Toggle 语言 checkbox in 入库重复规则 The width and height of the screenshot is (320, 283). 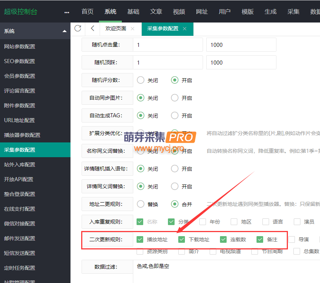[x=265, y=222]
